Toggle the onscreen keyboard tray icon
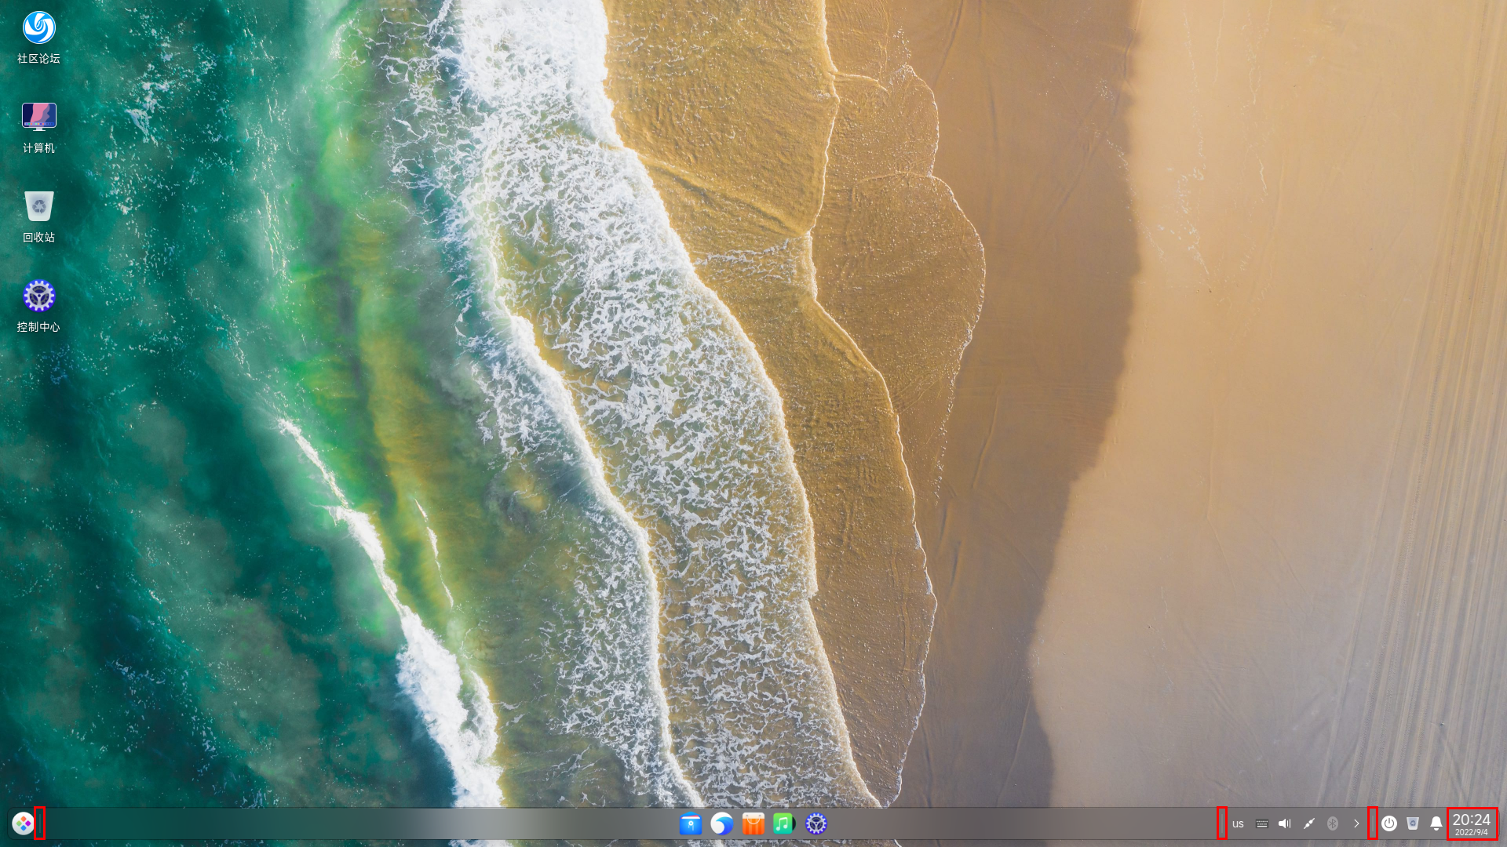Screen dimensions: 1507x847 tap(1261, 823)
